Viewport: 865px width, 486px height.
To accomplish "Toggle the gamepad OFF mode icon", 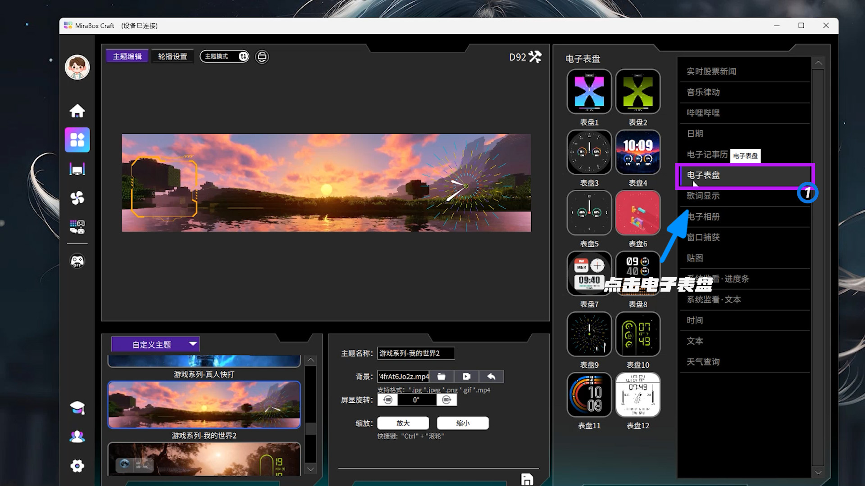I will pyautogui.click(x=77, y=261).
